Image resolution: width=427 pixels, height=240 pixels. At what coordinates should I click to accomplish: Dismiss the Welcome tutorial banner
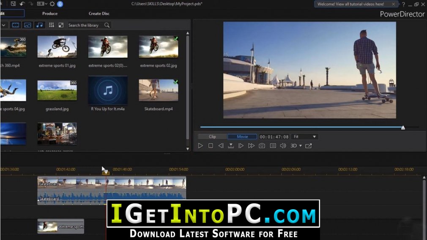pyautogui.click(x=393, y=4)
